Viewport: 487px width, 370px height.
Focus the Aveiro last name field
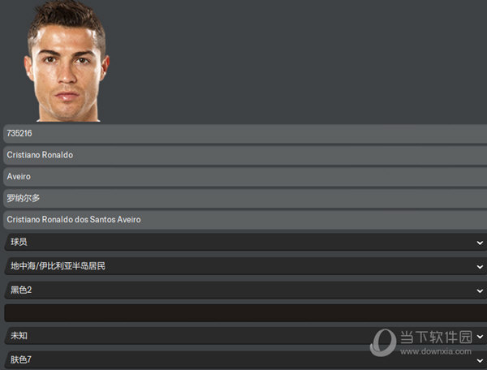click(245, 177)
